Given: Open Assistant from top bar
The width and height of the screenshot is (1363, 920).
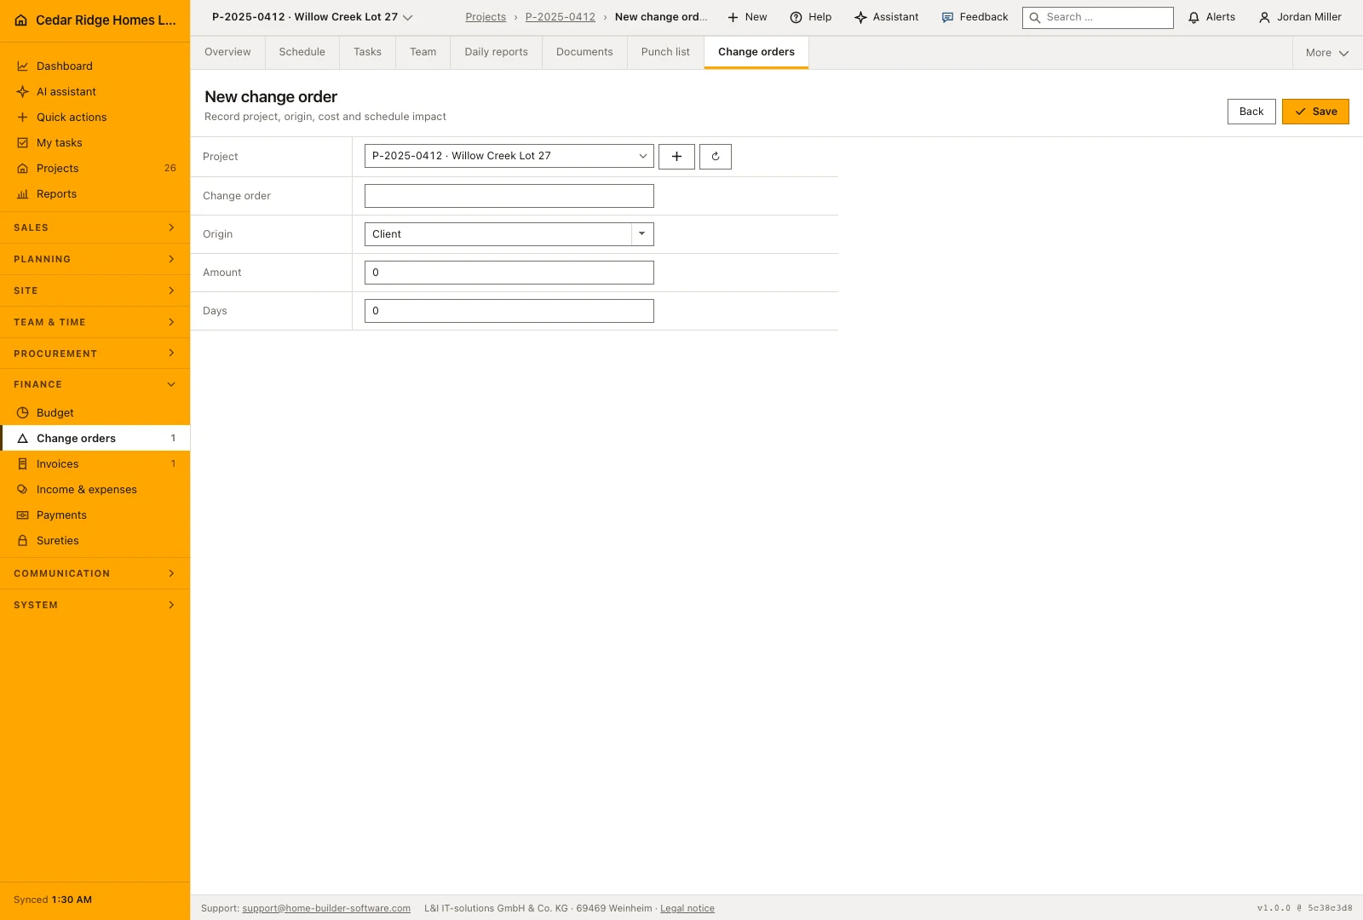Looking at the screenshot, I should click(887, 17).
